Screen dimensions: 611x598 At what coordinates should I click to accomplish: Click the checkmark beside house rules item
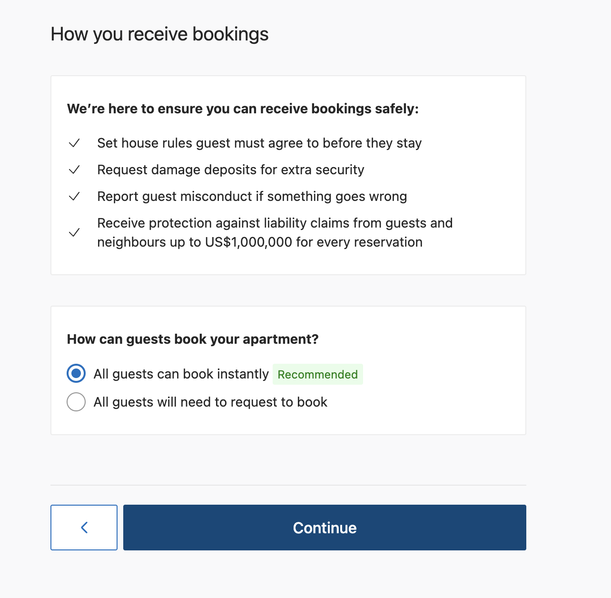click(74, 143)
